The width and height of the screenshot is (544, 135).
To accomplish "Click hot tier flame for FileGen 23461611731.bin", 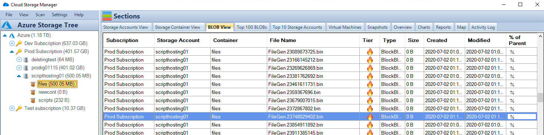I will tap(370, 84).
